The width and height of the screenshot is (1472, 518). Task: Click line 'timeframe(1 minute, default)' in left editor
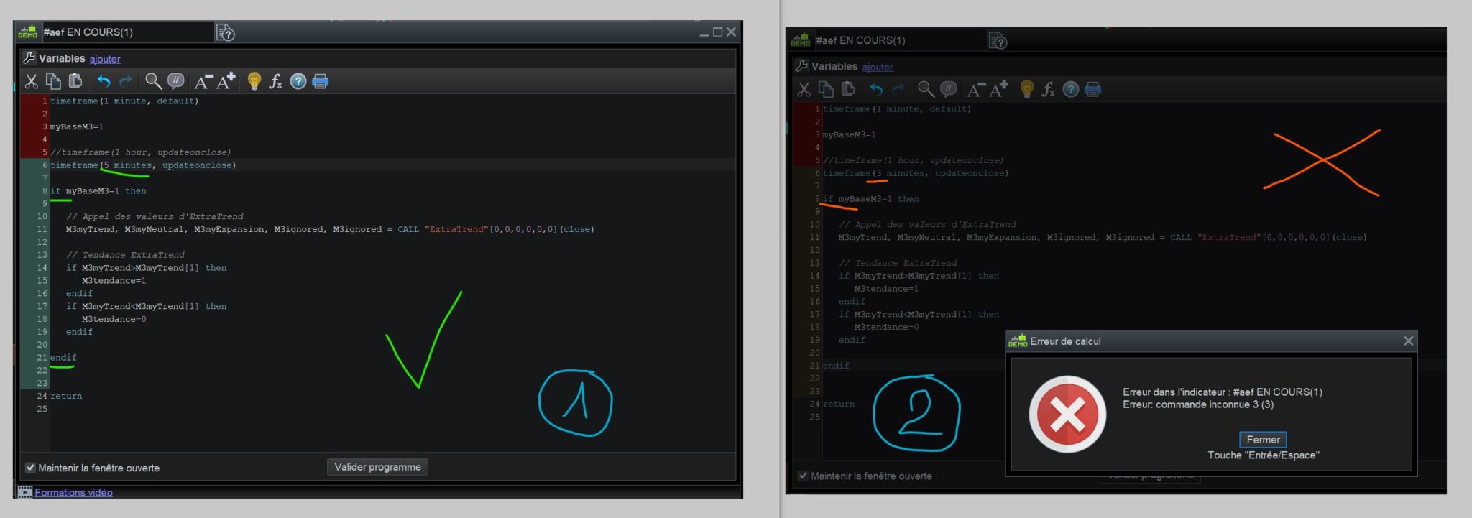tap(124, 101)
